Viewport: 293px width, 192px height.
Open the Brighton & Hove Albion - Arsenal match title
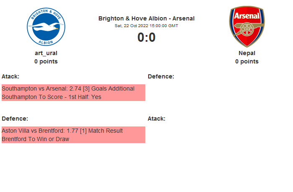click(146, 18)
